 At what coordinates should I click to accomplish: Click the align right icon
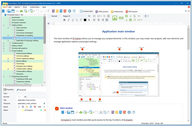tap(103, 20)
